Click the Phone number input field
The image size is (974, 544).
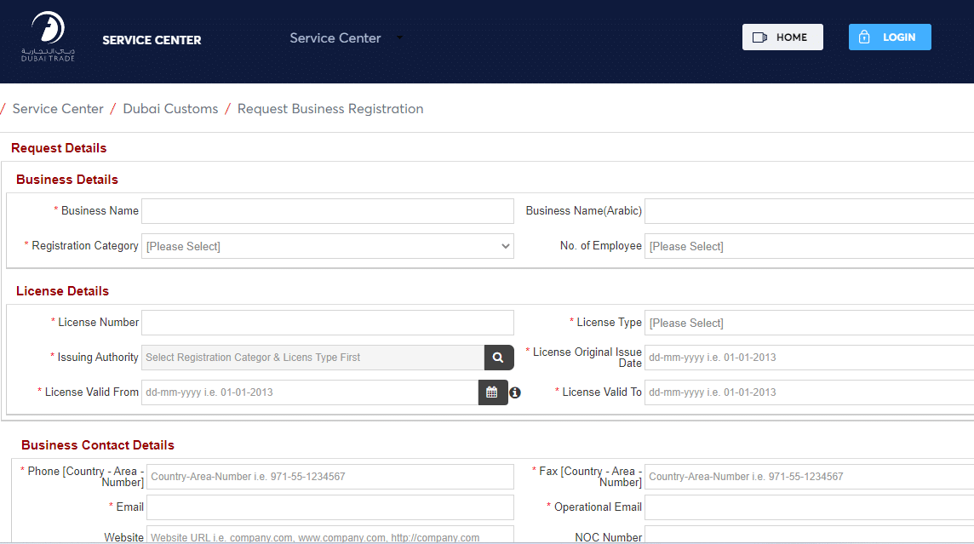[x=329, y=477]
